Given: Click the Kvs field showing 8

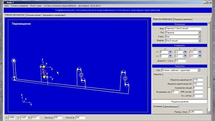Looking at the screenshot, I should [198, 95].
